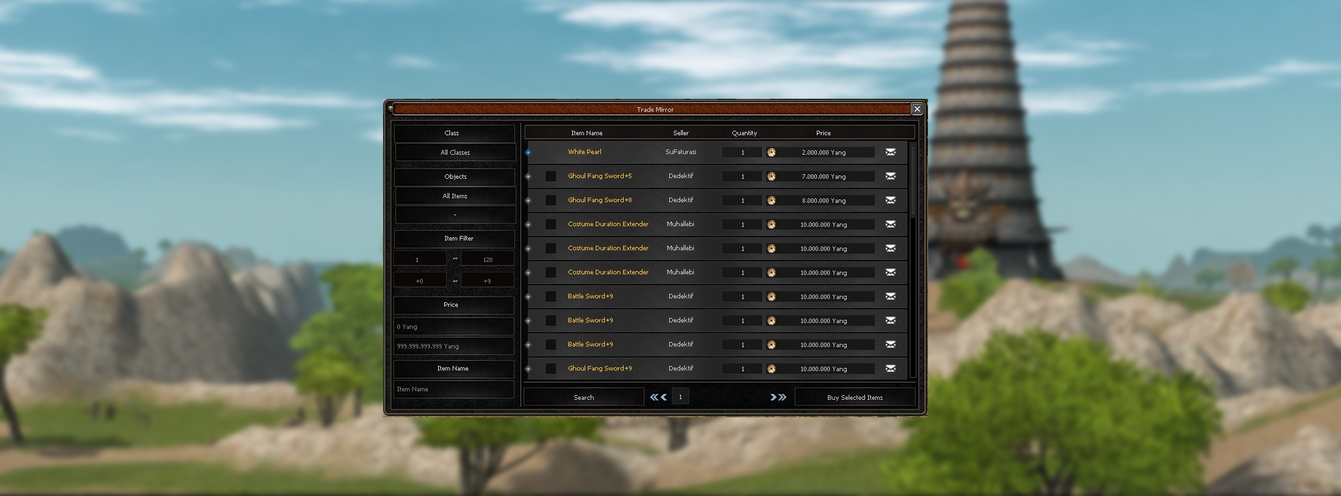The image size is (1341, 496).
Task: Click the maximum level field showing 120
Action: click(488, 259)
